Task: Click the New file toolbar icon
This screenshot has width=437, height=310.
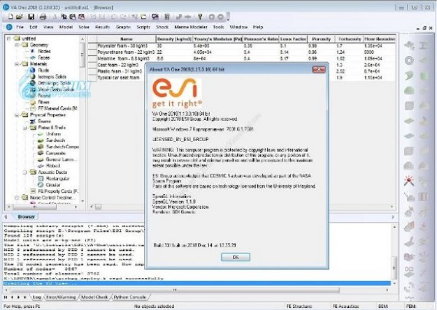Action: pyautogui.click(x=11, y=17)
